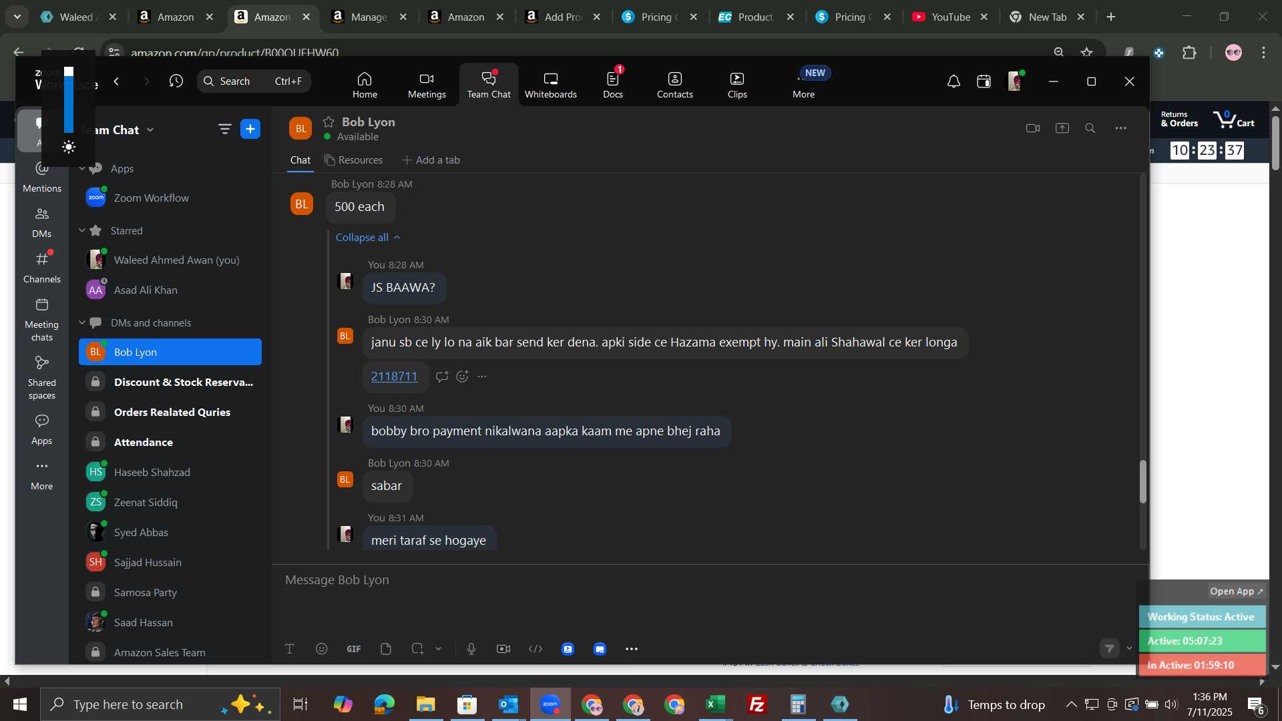Open Zeenat Siddiq chat
Screen dimensions: 1282x721
pos(170,502)
